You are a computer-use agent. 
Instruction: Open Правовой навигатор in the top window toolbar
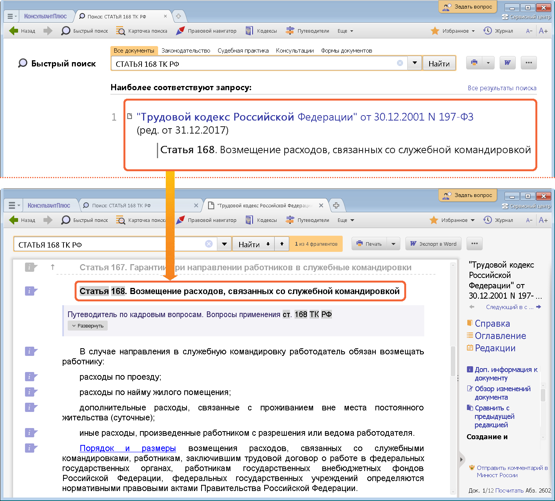[x=206, y=31]
